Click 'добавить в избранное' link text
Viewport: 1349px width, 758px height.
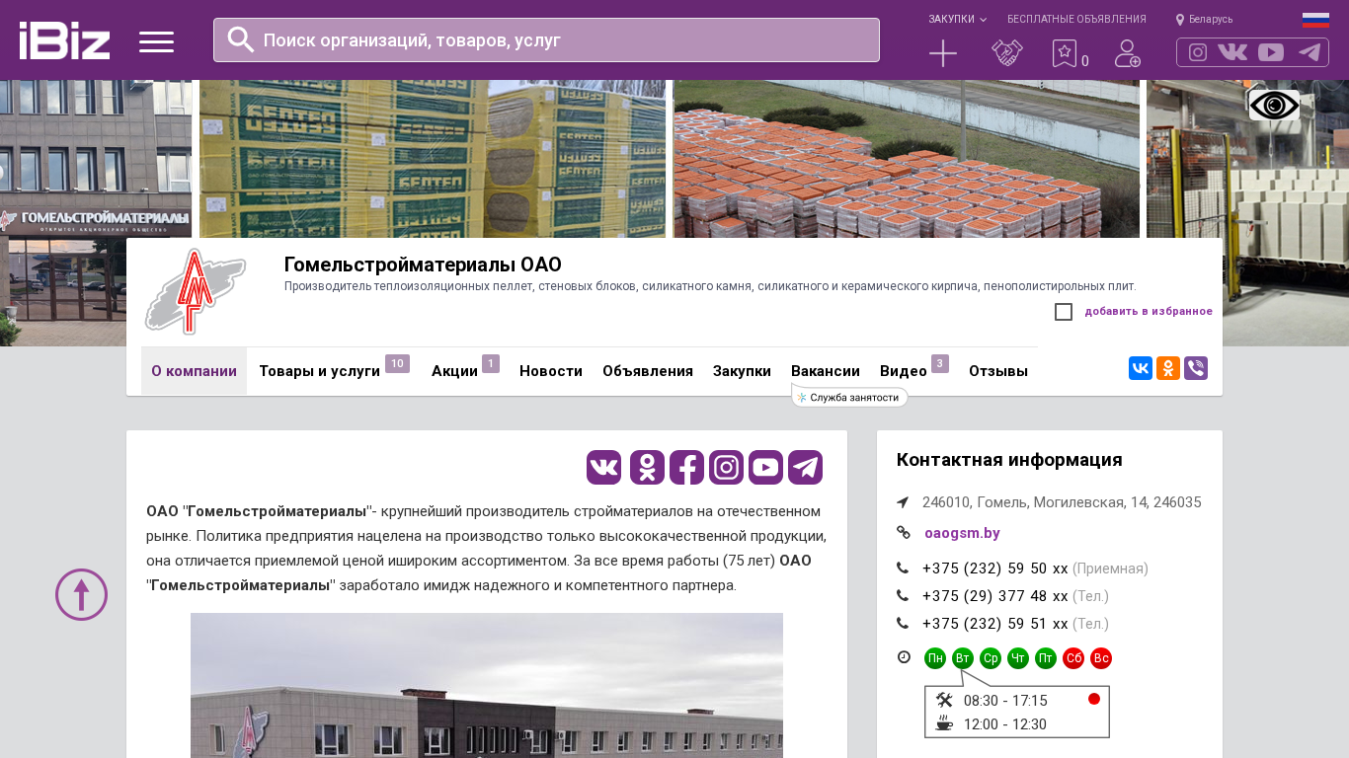click(1149, 312)
